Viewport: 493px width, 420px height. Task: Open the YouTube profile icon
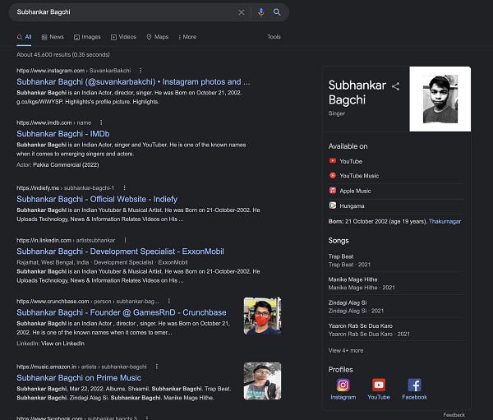pyautogui.click(x=379, y=385)
